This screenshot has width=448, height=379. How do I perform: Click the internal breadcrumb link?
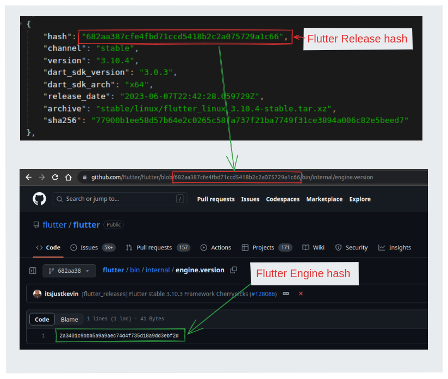(158, 270)
